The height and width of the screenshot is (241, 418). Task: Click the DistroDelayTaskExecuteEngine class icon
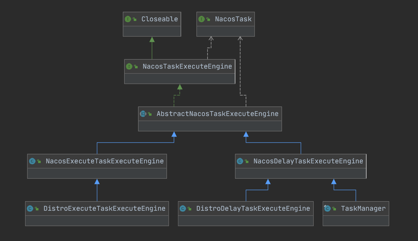[x=183, y=208]
